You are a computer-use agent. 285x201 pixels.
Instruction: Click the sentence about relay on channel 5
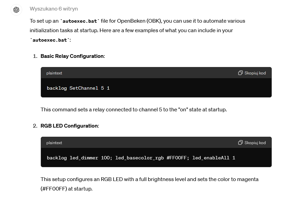pos(133,110)
